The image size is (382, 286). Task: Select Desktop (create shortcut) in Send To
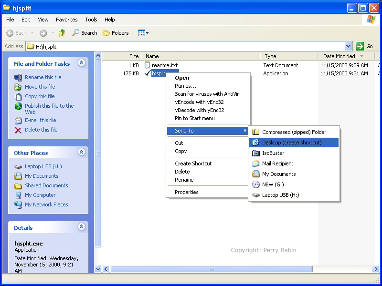pyautogui.click(x=294, y=143)
